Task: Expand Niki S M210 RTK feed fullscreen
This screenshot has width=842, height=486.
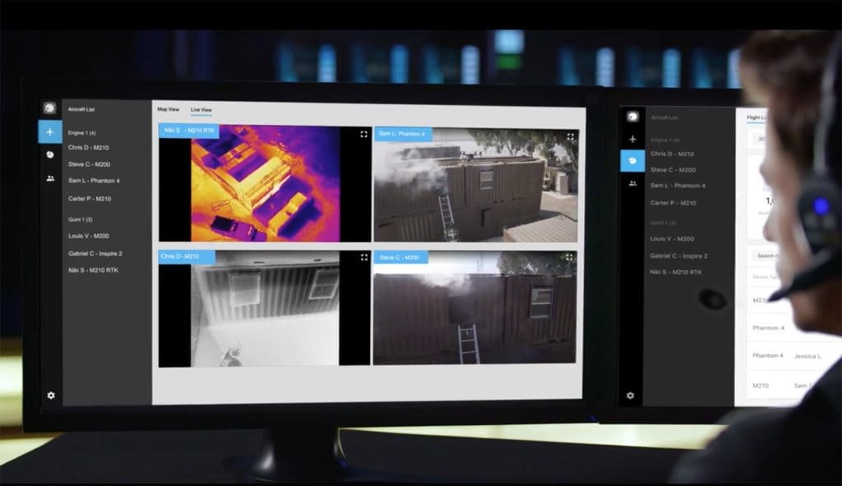Action: pyautogui.click(x=363, y=133)
